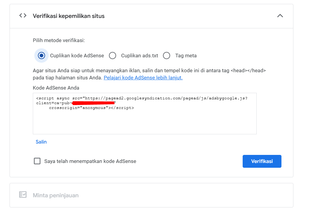Select the Cuplikan kode AdSense radio button

coord(41,56)
